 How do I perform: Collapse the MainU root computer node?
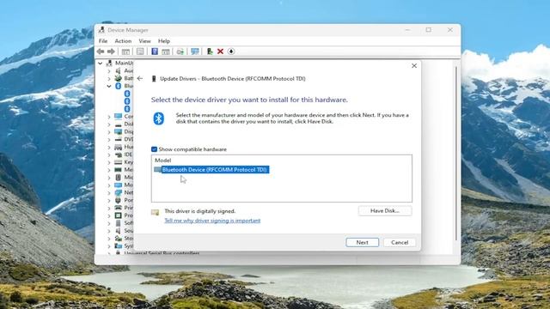(101, 63)
